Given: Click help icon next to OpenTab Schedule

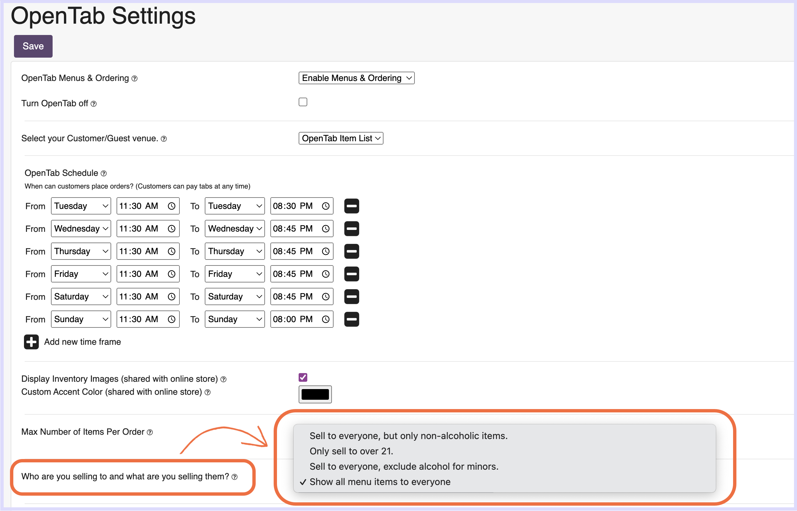Looking at the screenshot, I should point(104,174).
